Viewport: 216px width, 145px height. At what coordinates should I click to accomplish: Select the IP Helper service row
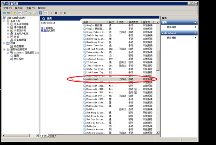[x=118, y=62]
